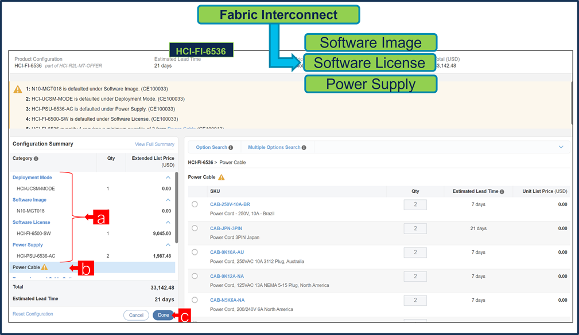Click HCI-PSU-6536-AC summary row
This screenshot has height=335, width=579.
point(92,256)
